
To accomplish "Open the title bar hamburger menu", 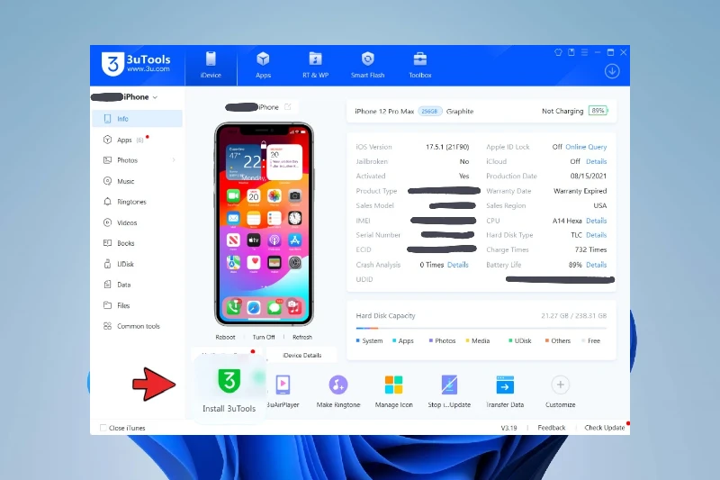I will click(584, 52).
